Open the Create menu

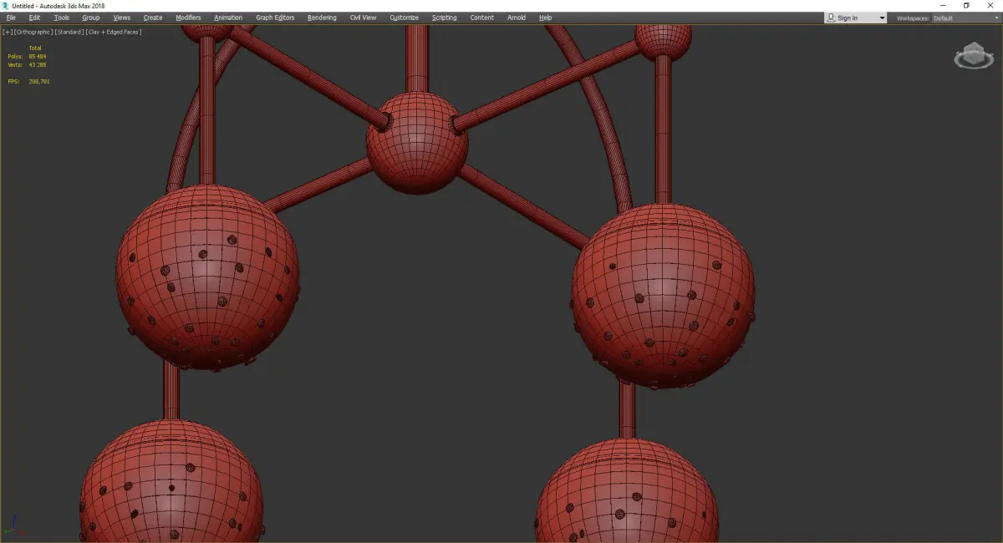tap(153, 18)
